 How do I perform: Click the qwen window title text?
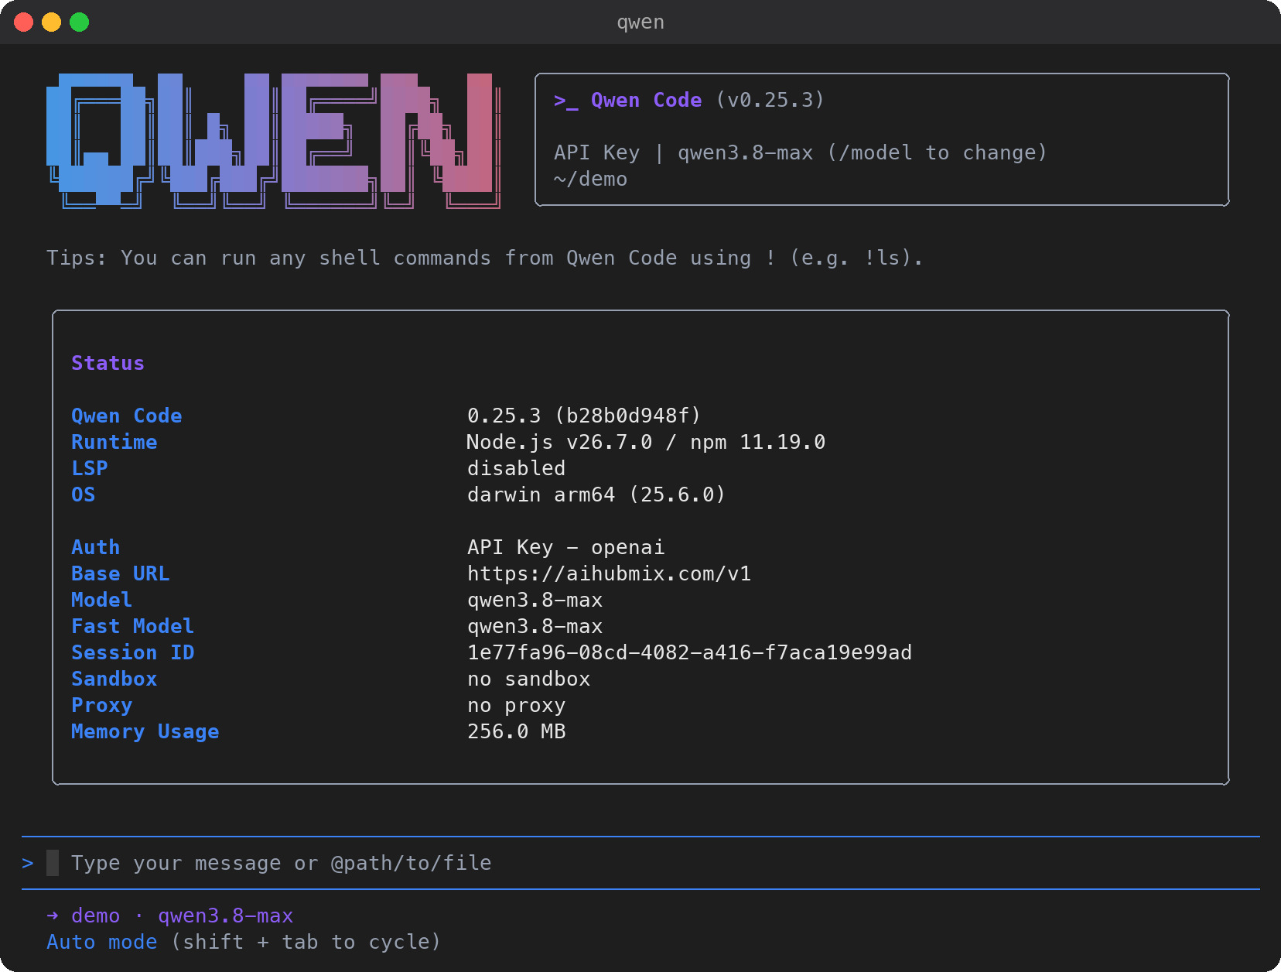tap(640, 22)
